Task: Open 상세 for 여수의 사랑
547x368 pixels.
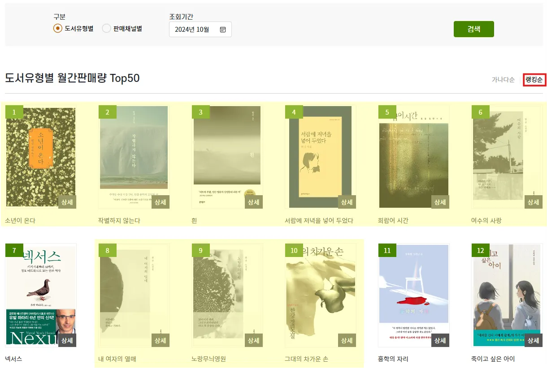Action: pos(534,202)
